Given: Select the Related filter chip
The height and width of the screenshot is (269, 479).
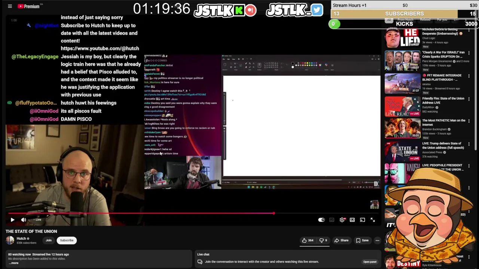Looking at the screenshot, I should [x=425, y=19].
